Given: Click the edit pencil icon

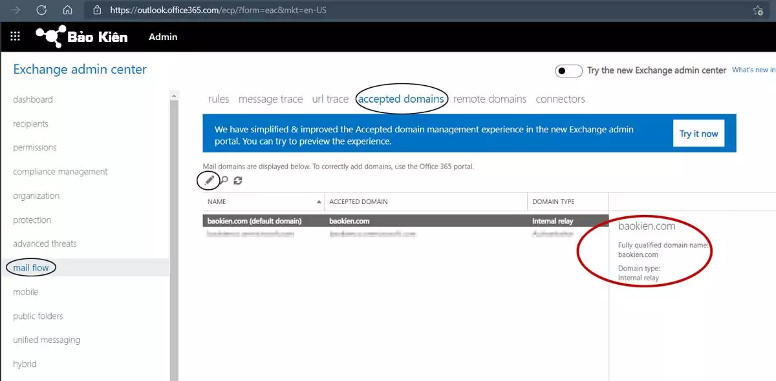Looking at the screenshot, I should pos(209,181).
